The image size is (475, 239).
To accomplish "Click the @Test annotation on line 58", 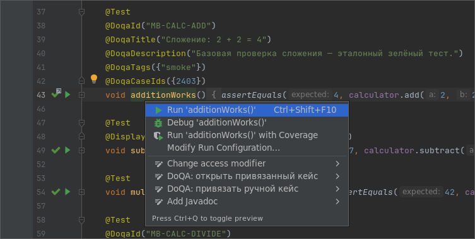I will (x=118, y=220).
